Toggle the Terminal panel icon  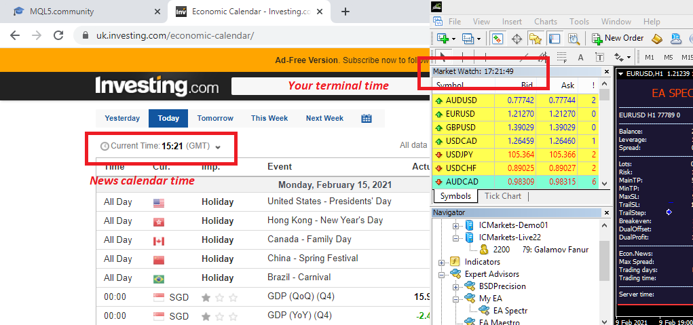tap(555, 39)
